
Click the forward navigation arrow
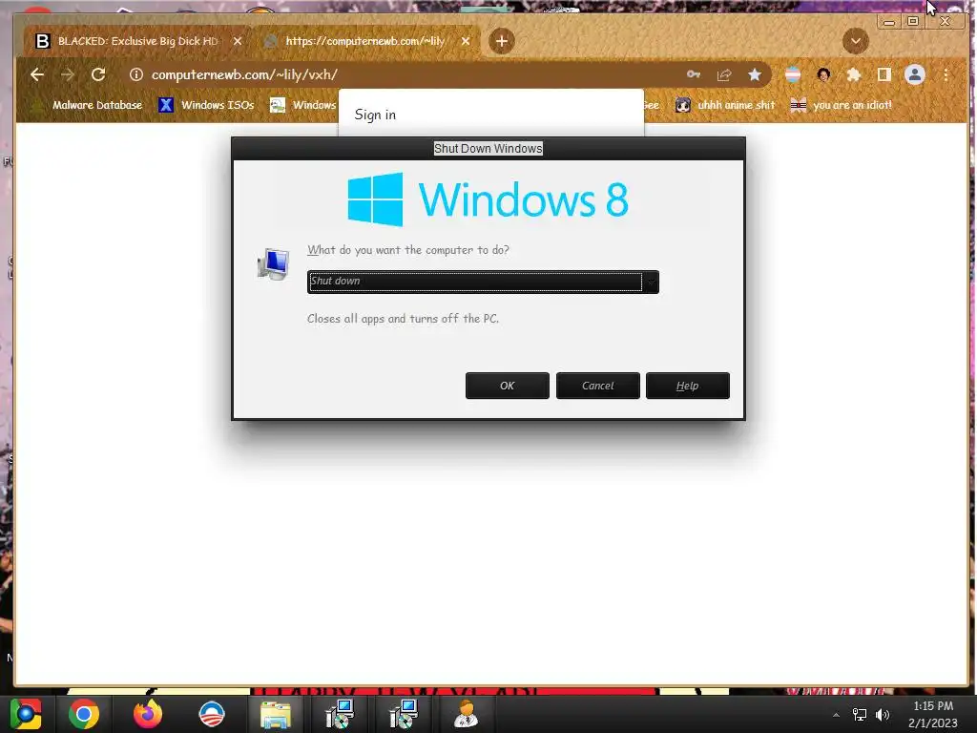[68, 74]
